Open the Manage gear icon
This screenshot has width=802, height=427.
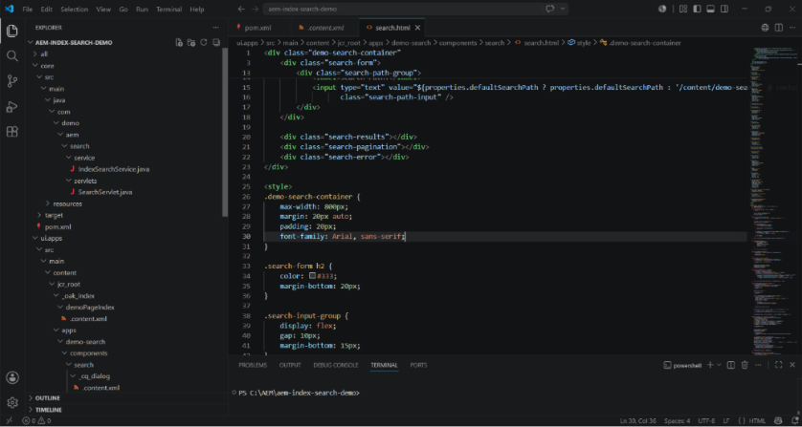click(12, 402)
